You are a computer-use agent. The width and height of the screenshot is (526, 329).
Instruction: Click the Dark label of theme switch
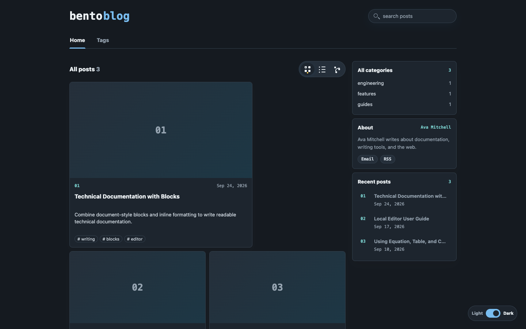click(508, 313)
